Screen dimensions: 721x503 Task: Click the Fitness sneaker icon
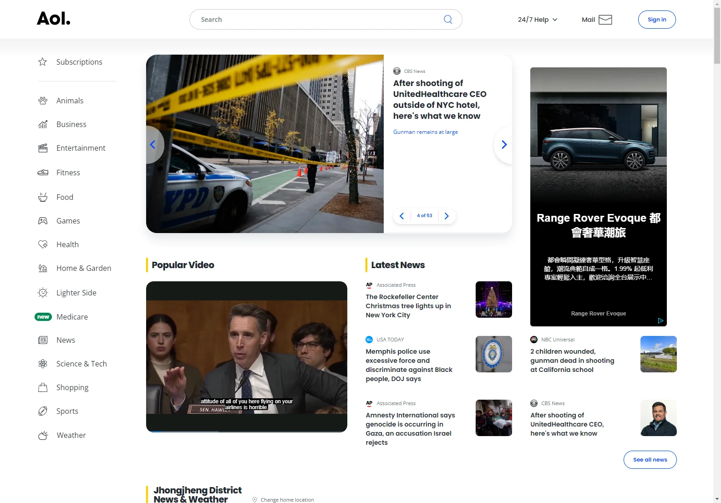point(43,173)
